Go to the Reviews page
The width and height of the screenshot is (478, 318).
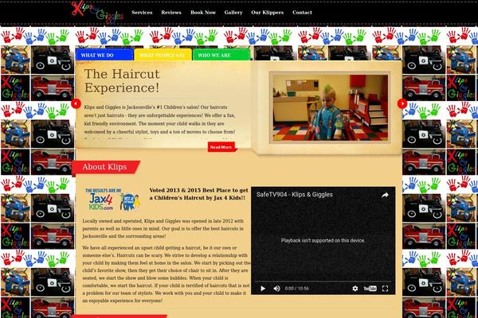171,13
